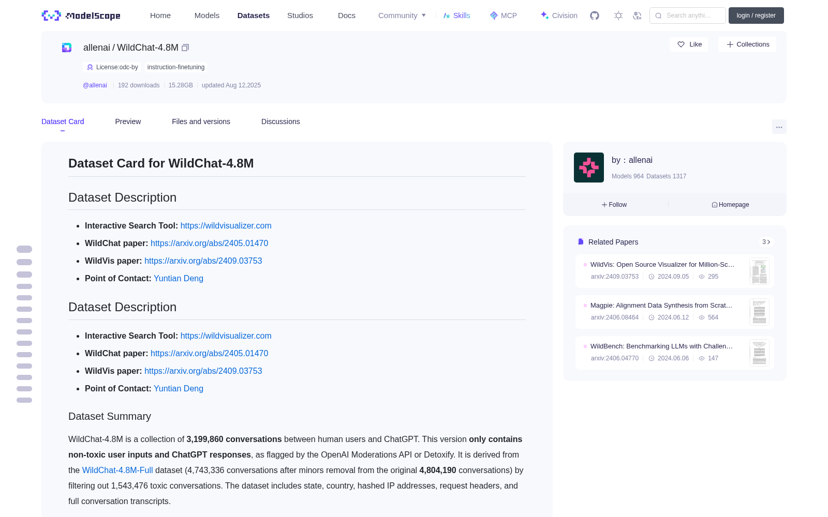Go to Home in navigation
The width and height of the screenshot is (828, 517).
click(x=160, y=16)
